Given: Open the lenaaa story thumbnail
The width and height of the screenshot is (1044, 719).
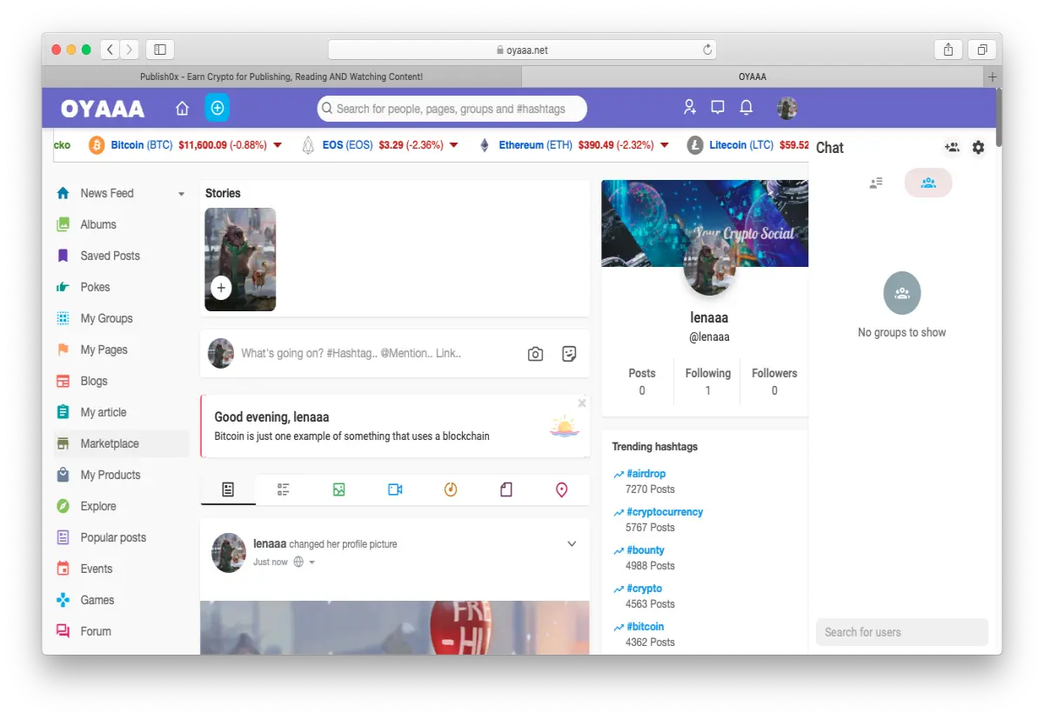Looking at the screenshot, I should pos(240,259).
